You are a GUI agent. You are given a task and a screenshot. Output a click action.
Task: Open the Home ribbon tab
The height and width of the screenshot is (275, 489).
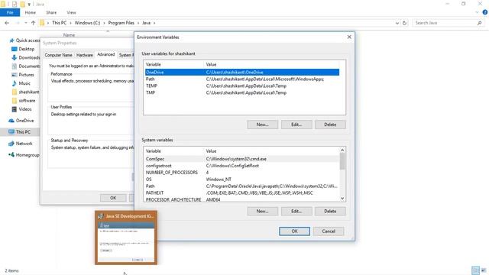tap(31, 13)
